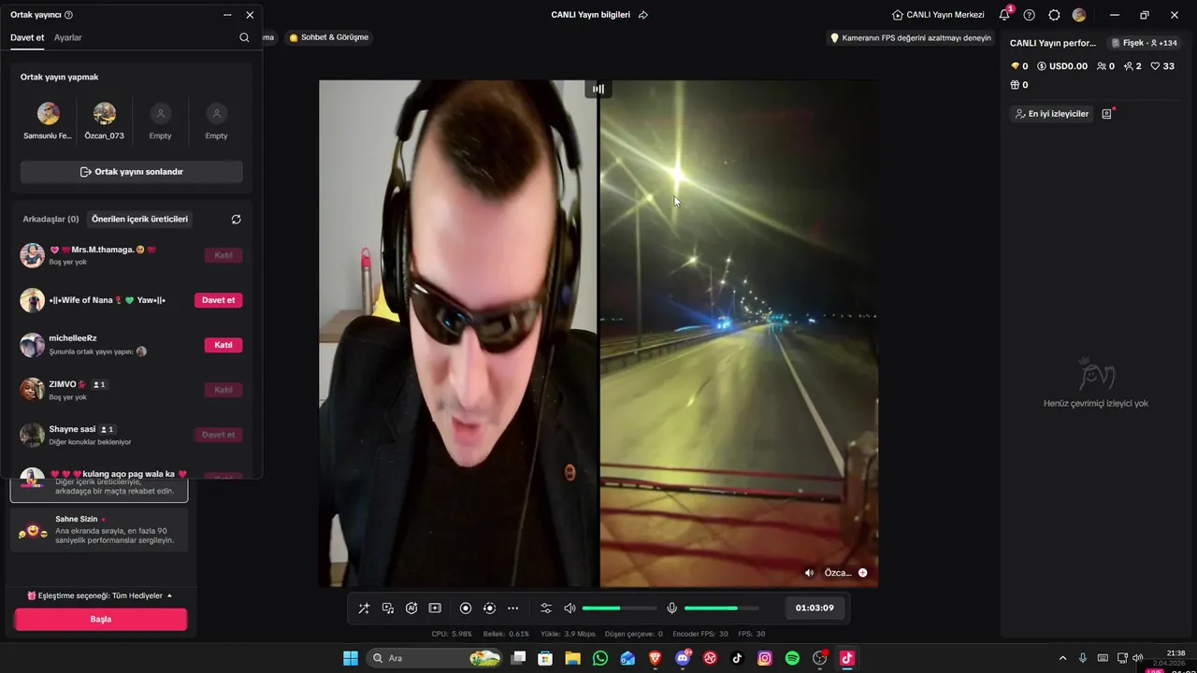Click the dashed-circle replay record icon
This screenshot has height=673, width=1197.
click(489, 609)
